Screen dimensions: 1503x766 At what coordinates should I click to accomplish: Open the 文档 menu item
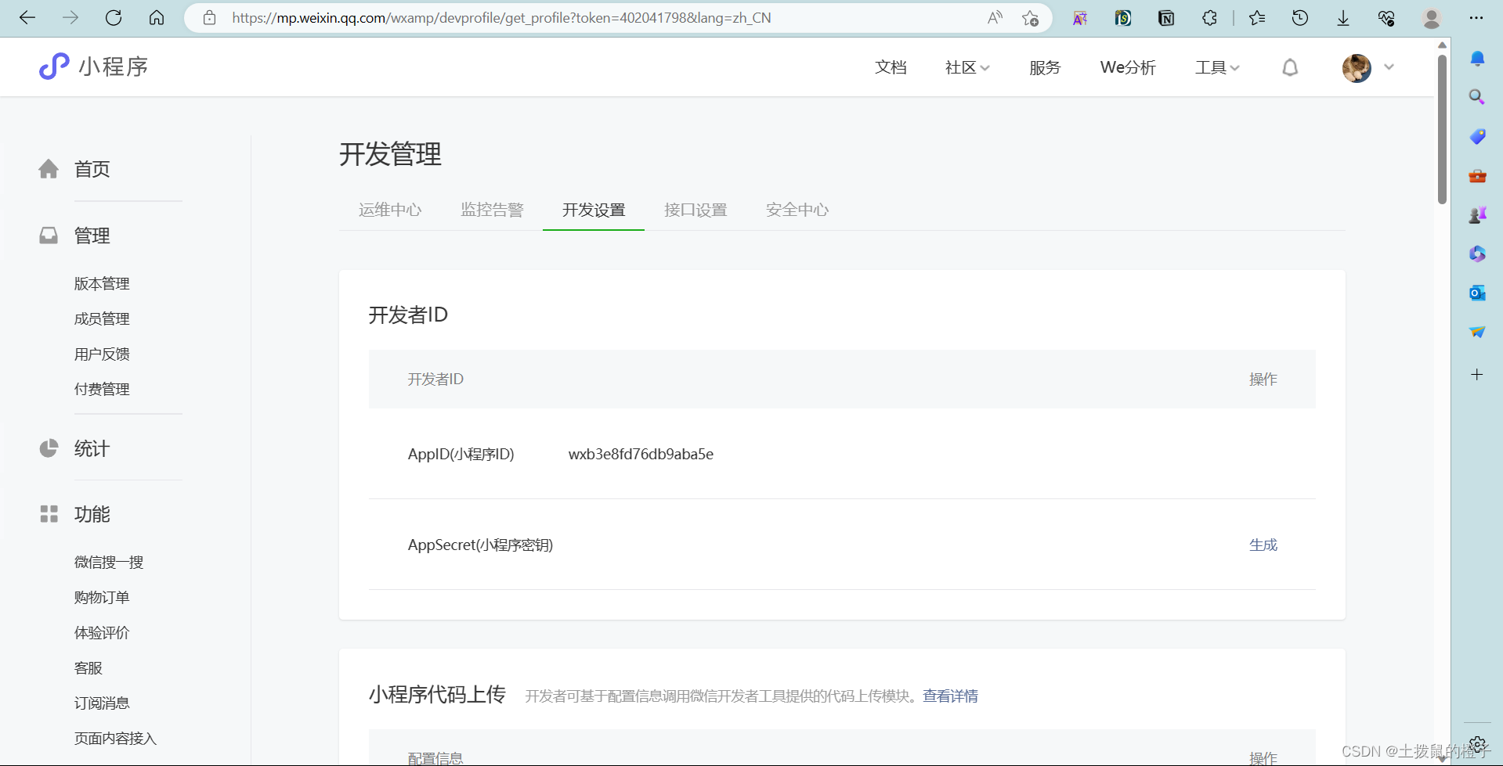[x=891, y=67]
